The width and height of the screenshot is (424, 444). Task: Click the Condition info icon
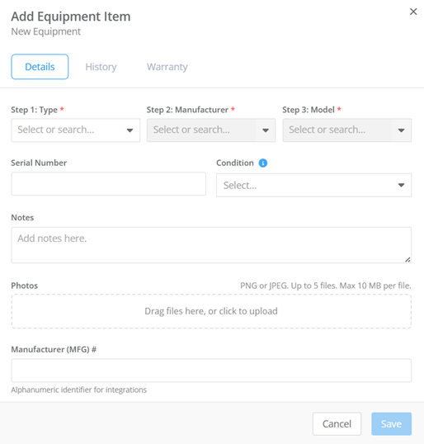point(263,163)
